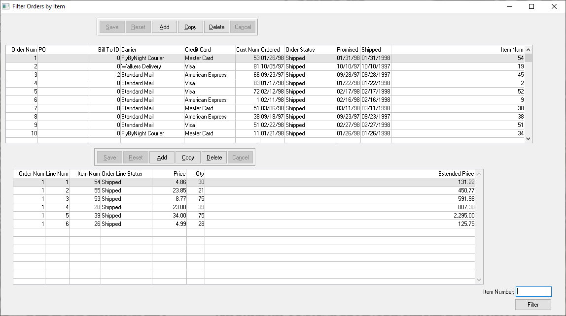The height and width of the screenshot is (316, 566).
Task: Click Order Status column header
Action: coord(310,50)
